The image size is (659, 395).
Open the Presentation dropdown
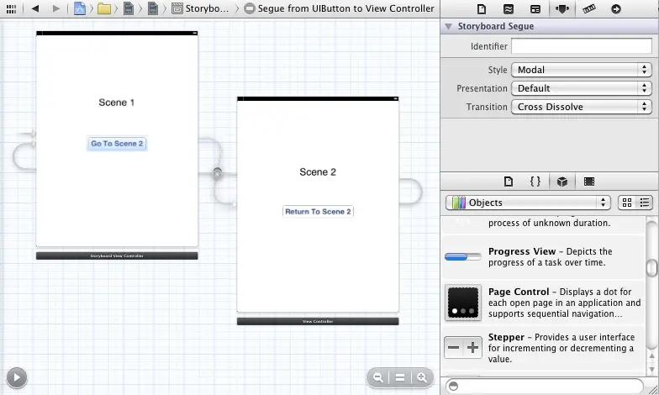pos(583,88)
